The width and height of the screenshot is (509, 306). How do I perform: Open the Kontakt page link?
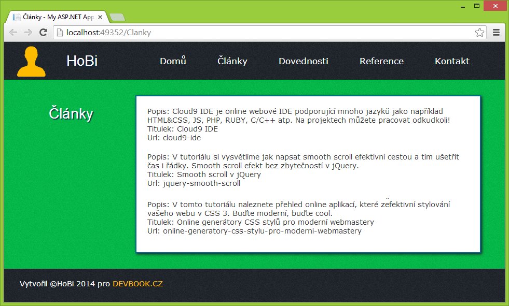click(x=451, y=61)
